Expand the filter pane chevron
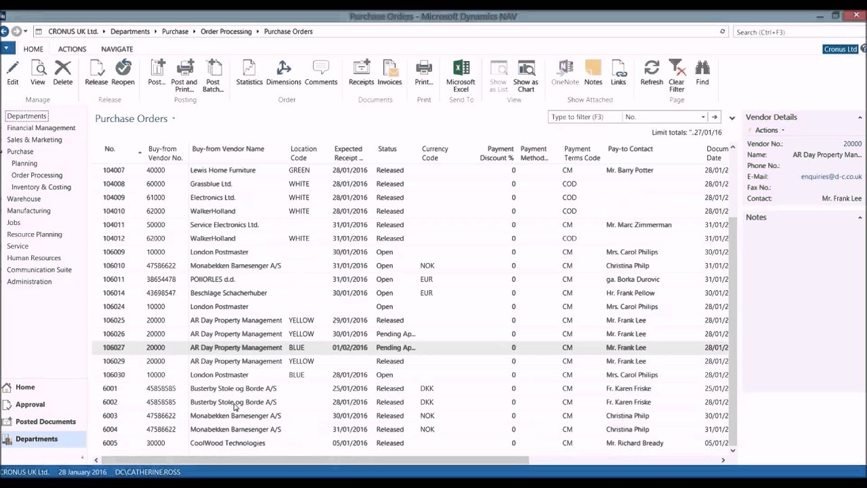Screen dimensions: 867x488 (732, 118)
